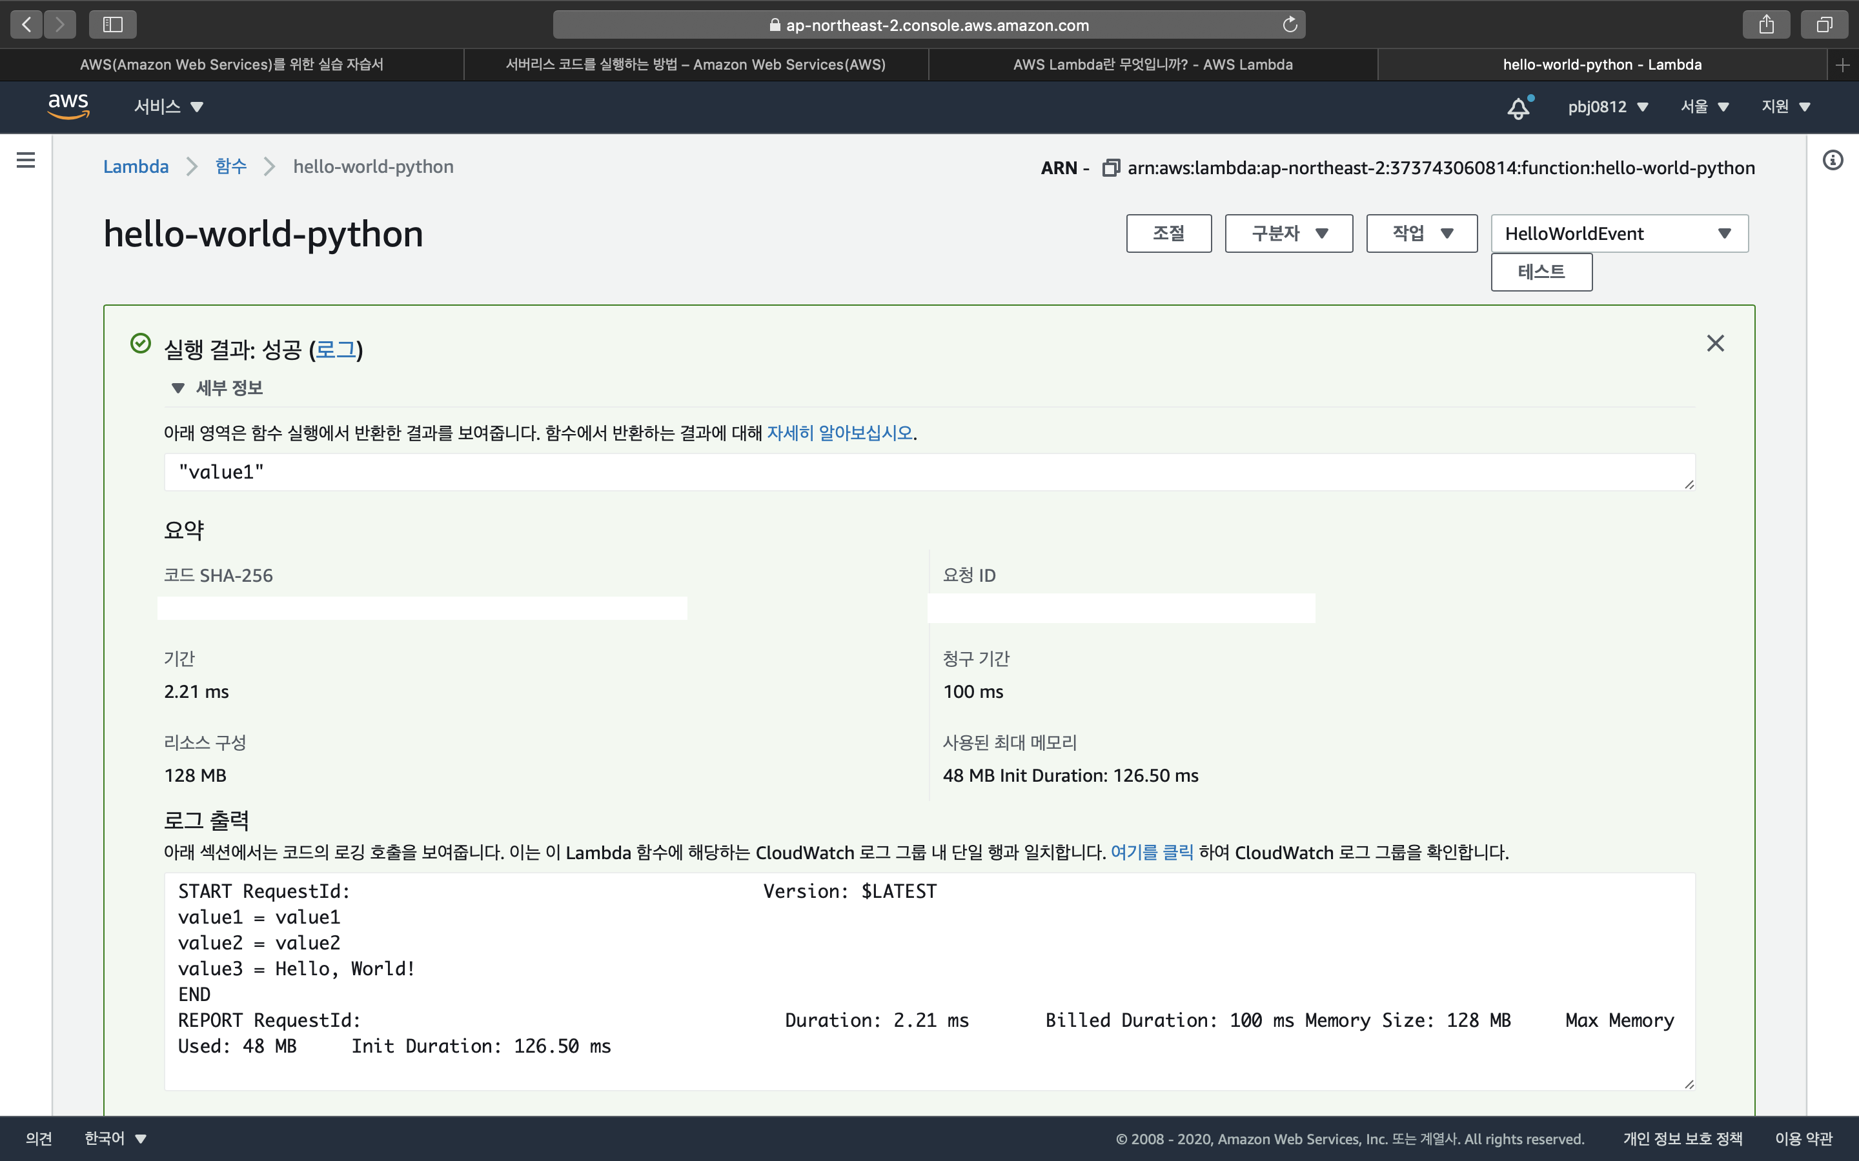Click the 테스트 test button
The height and width of the screenshot is (1161, 1859).
1541,272
